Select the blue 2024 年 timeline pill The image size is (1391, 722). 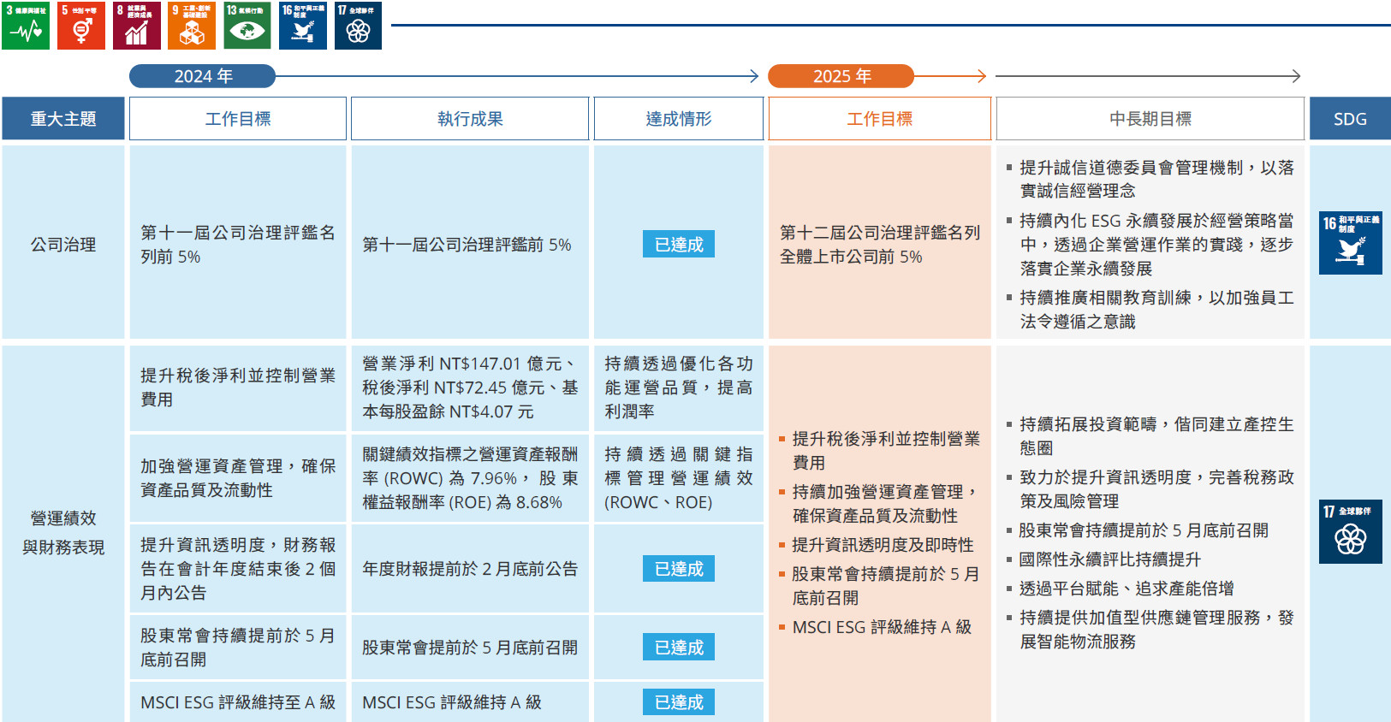click(x=203, y=76)
